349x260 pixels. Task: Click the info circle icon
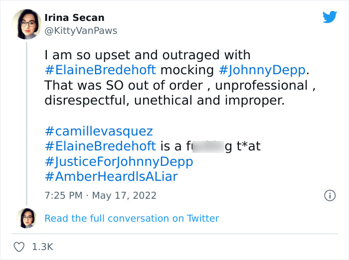(x=330, y=196)
